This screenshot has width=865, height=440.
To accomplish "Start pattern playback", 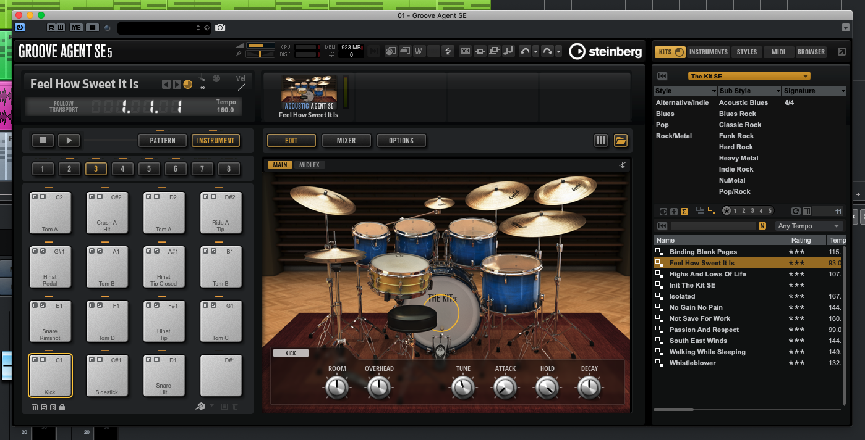I will coord(69,141).
